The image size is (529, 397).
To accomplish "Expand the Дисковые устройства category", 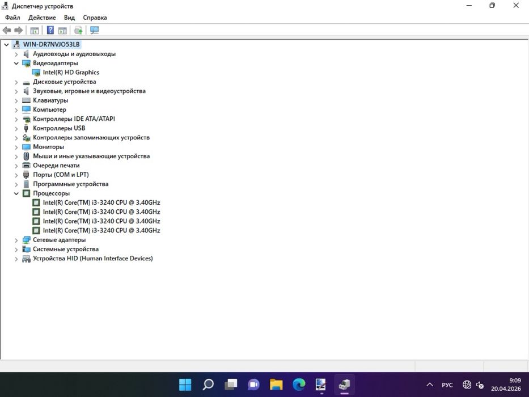I will click(16, 82).
